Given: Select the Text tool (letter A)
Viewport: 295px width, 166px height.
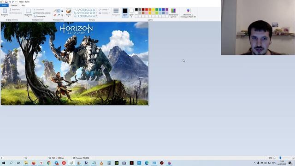Looking at the screenshot, I should [62, 11].
